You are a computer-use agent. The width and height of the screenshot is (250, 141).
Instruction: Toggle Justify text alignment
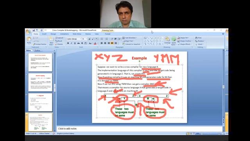click(112, 43)
